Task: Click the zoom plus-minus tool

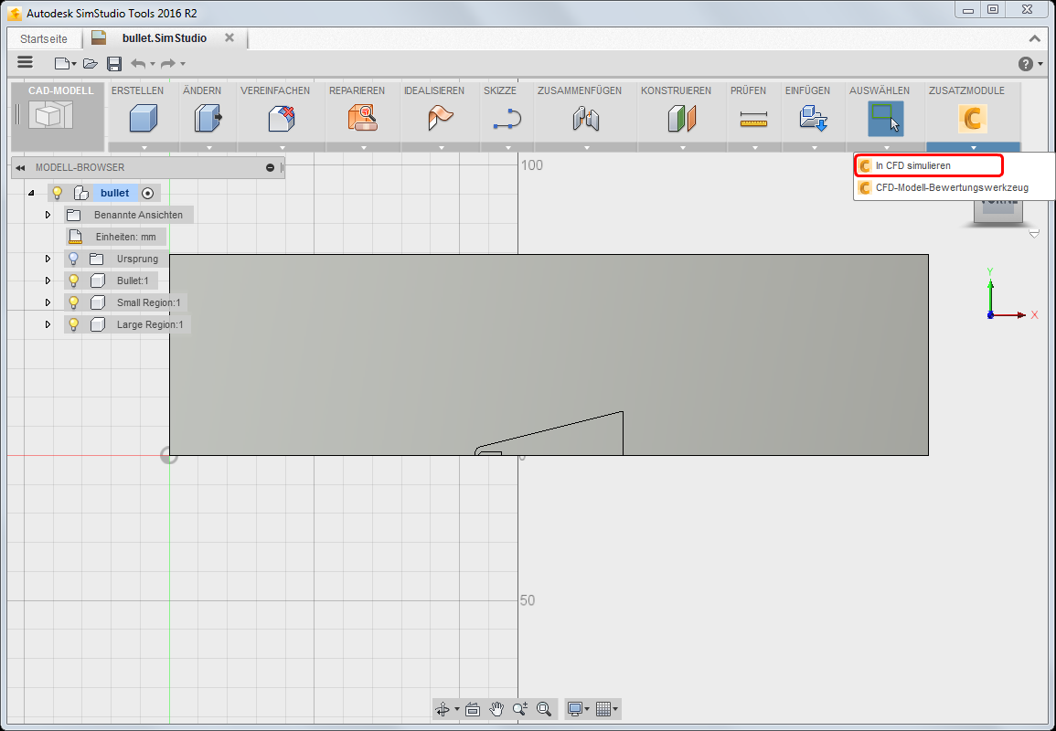Action: tap(520, 709)
